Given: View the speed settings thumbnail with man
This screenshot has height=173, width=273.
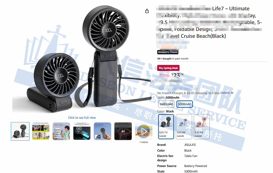Looking at the screenshot, I should tap(61, 131).
